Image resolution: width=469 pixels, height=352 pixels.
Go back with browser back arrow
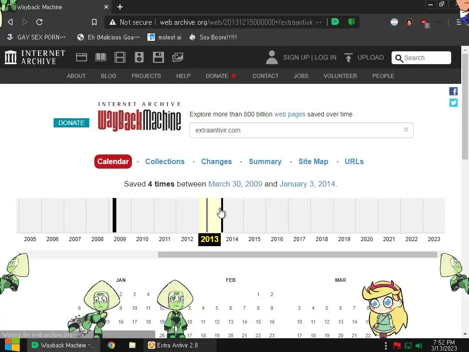pyautogui.click(x=10, y=22)
